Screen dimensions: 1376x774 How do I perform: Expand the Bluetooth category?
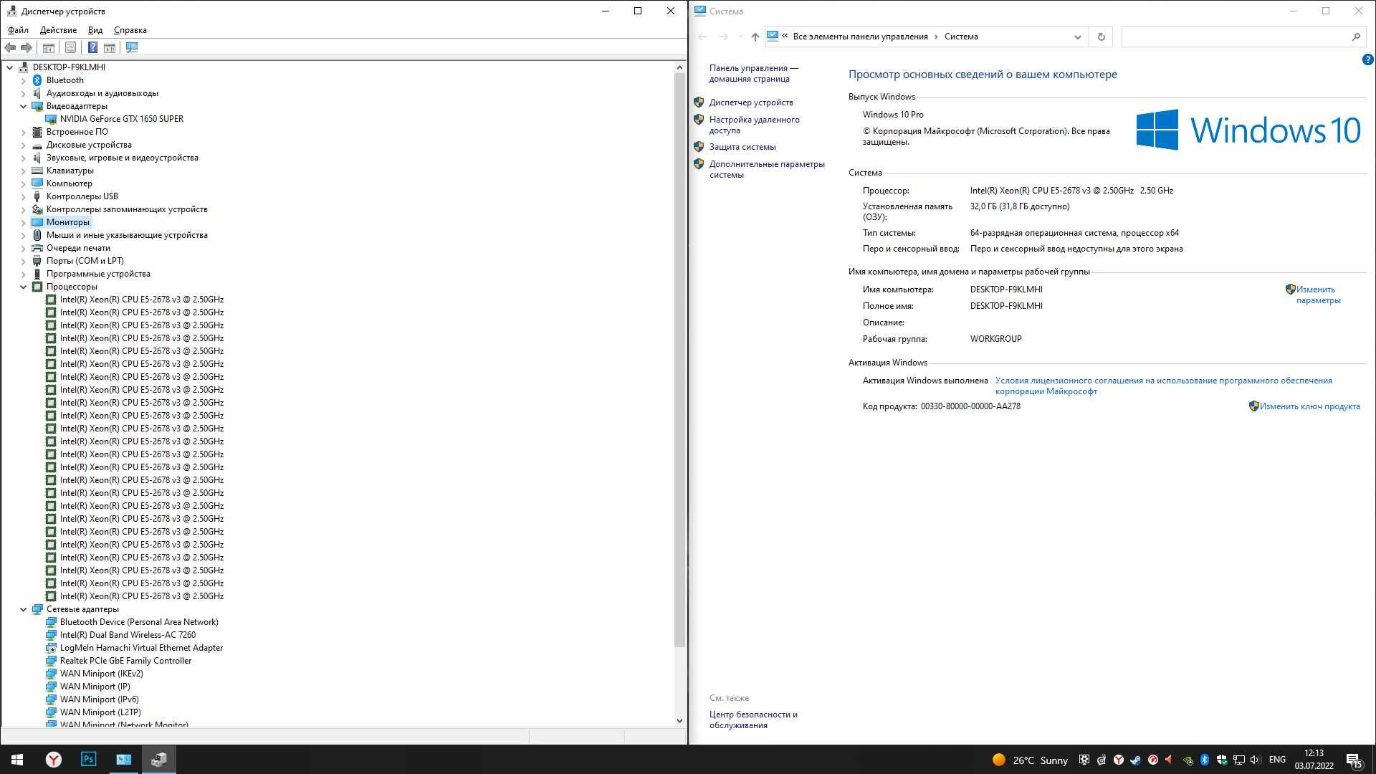(x=23, y=80)
